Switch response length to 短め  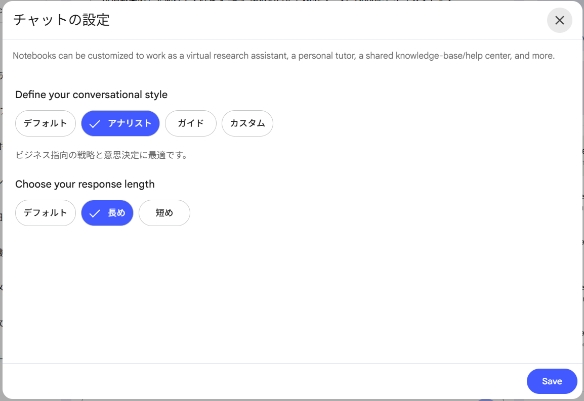click(164, 213)
